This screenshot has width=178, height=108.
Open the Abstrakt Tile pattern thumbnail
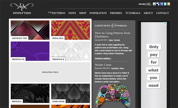pyautogui.click(x=30, y=30)
